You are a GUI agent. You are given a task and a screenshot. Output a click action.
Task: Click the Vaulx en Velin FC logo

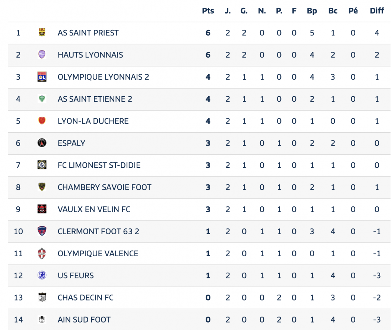pyautogui.click(x=42, y=209)
